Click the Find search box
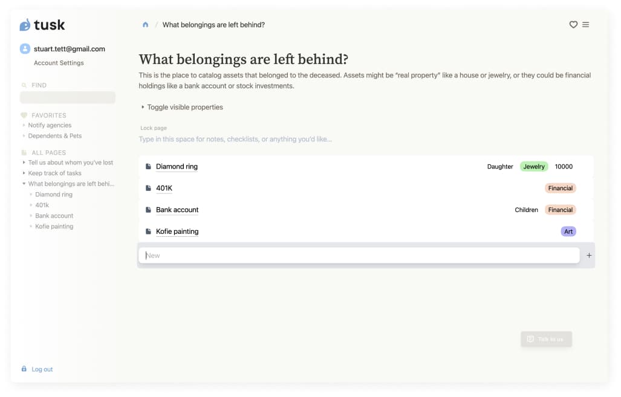 pos(67,97)
